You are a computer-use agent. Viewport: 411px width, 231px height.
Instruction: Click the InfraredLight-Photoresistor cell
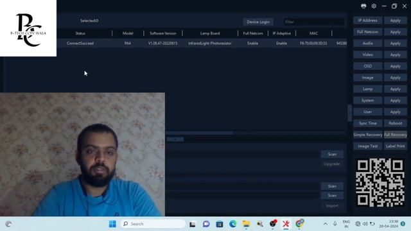click(210, 44)
